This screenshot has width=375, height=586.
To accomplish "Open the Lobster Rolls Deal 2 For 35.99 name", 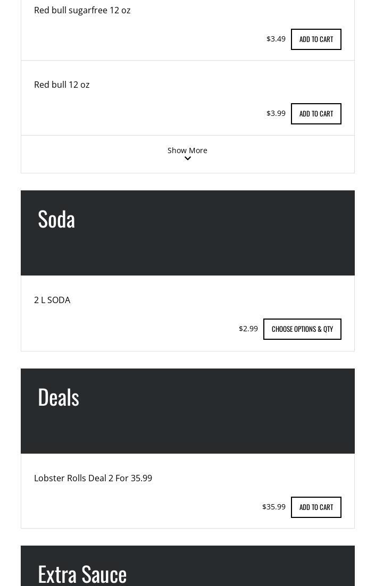I will tap(93, 478).
